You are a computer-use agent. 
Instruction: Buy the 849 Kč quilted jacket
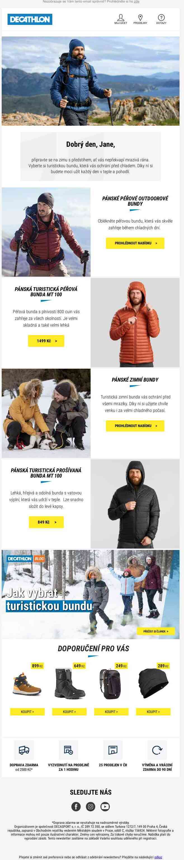coord(46,522)
